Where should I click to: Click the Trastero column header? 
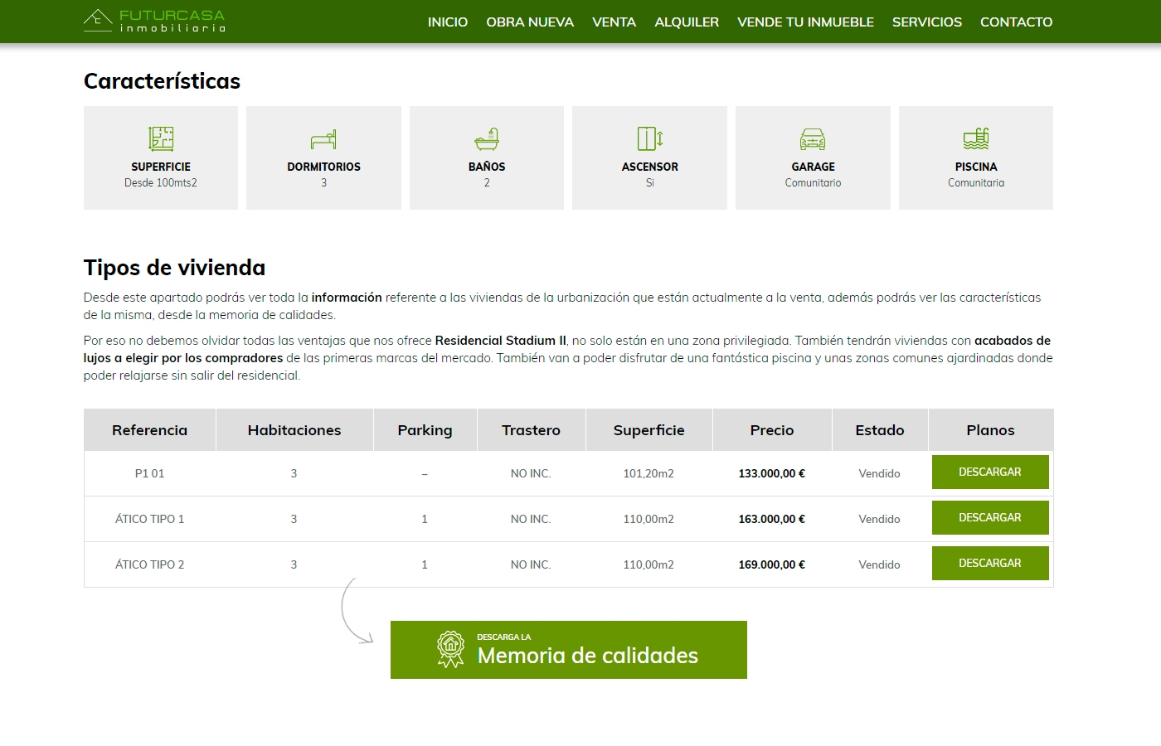pos(531,430)
